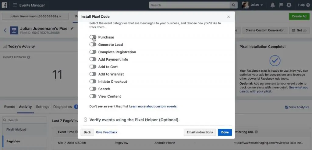Open the settings gear icon

click(x=289, y=5)
